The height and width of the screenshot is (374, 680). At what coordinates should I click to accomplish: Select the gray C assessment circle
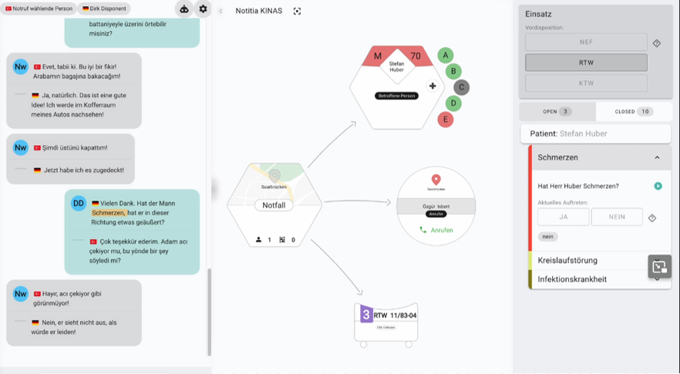click(x=461, y=87)
